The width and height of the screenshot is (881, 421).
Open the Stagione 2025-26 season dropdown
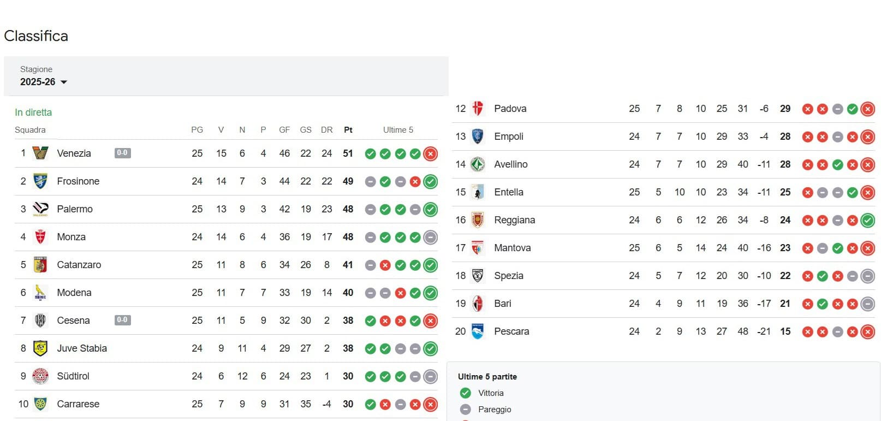pos(44,82)
